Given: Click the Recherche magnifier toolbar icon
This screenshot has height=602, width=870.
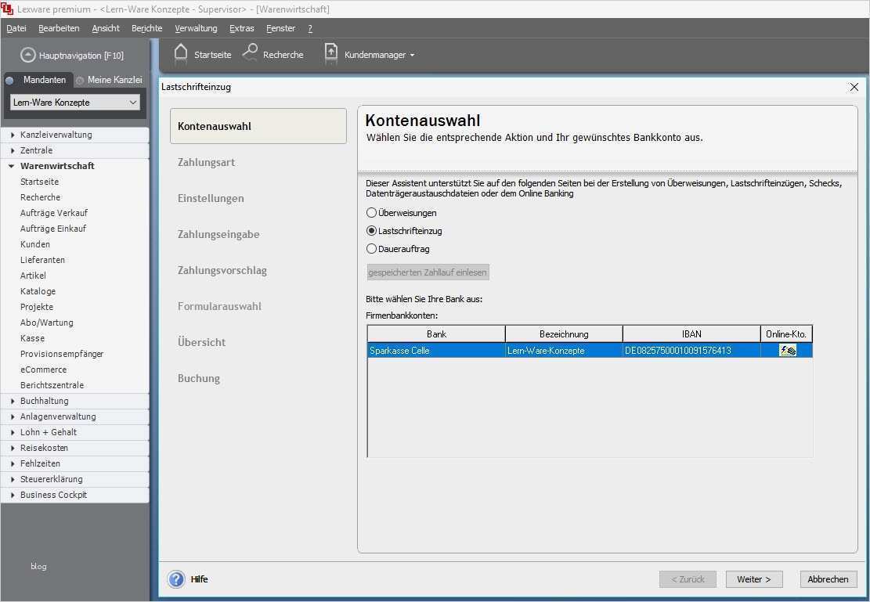Looking at the screenshot, I should 249,54.
